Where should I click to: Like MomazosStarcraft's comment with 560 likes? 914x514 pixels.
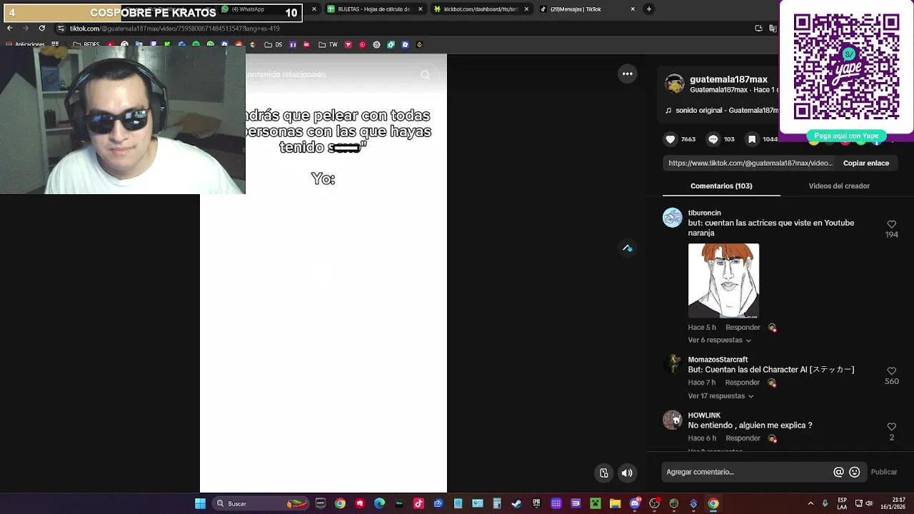891,371
